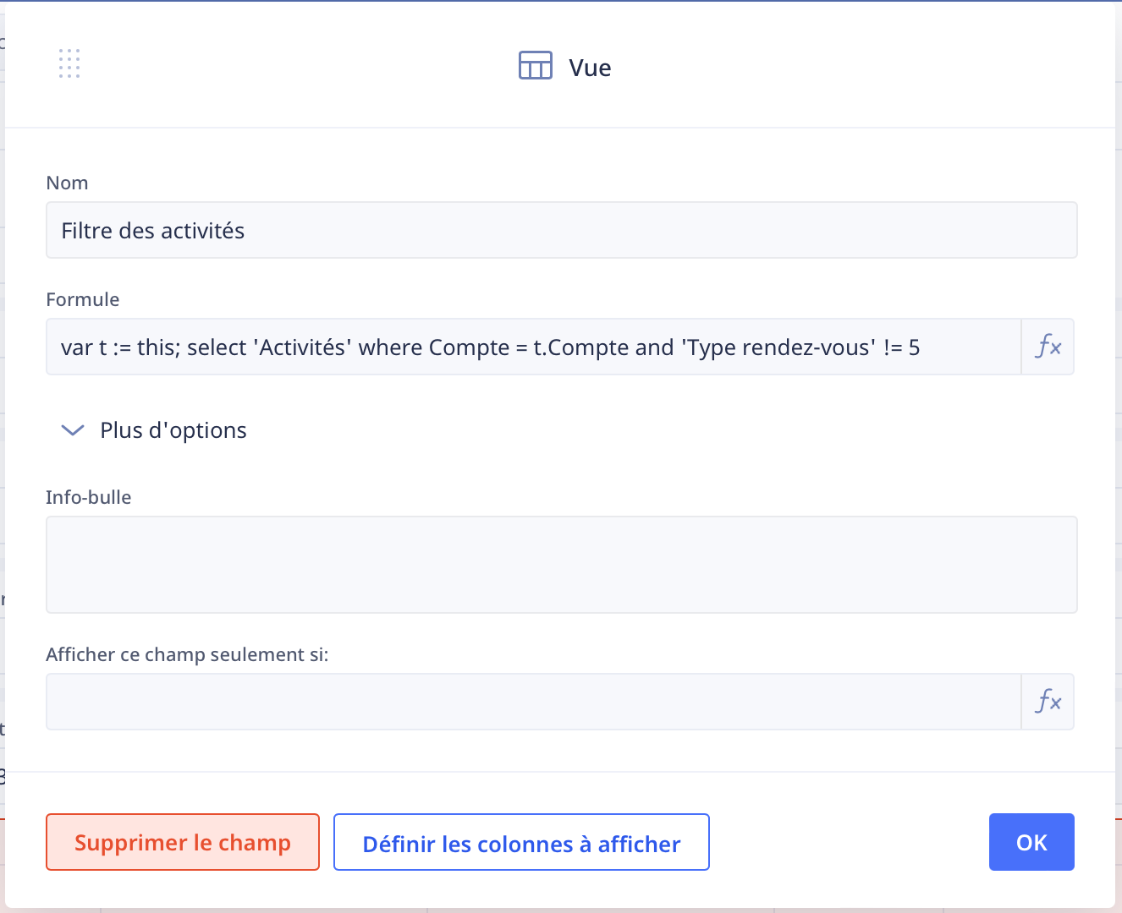Open formula editor for the Formule field

[x=1048, y=347]
